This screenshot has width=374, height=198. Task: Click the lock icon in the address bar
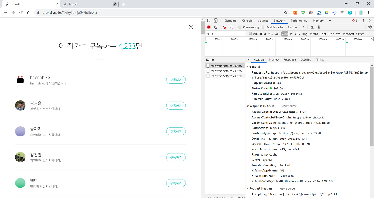38,13
